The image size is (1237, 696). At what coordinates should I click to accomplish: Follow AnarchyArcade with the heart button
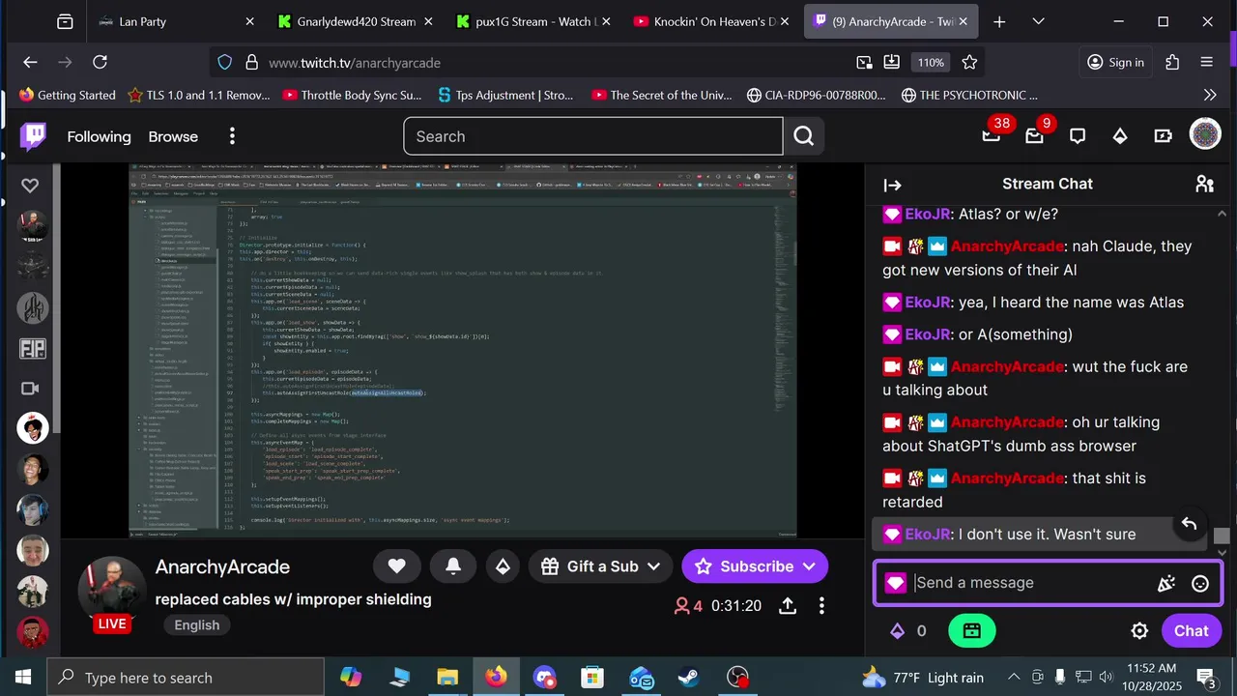[396, 566]
